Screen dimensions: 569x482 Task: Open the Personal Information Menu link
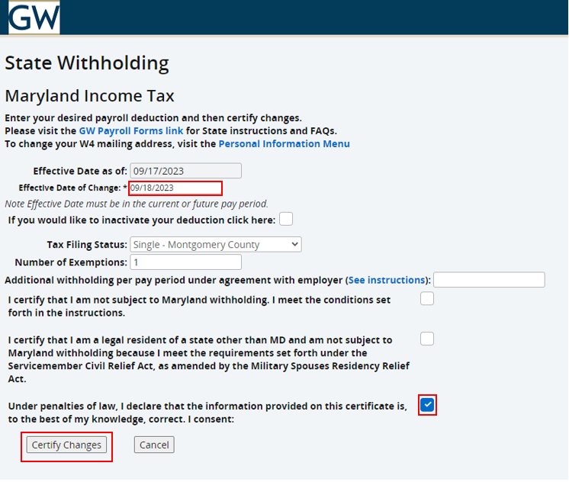tap(284, 143)
